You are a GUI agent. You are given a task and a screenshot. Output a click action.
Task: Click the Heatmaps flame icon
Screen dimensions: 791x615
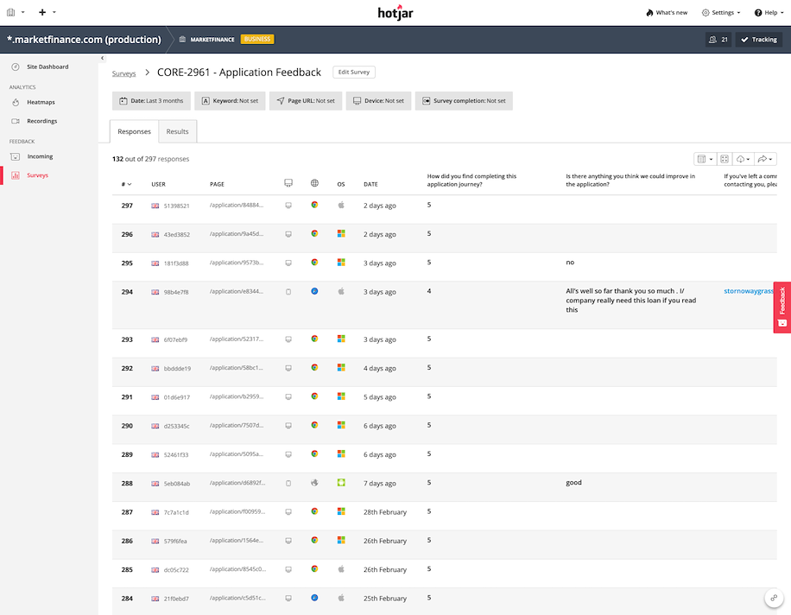[x=16, y=103]
